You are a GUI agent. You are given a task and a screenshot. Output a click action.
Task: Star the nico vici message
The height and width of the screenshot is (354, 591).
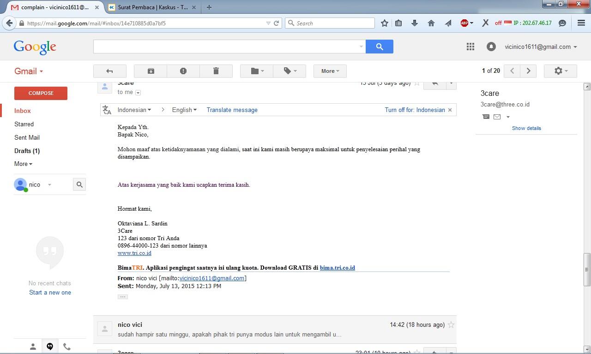[451, 325]
